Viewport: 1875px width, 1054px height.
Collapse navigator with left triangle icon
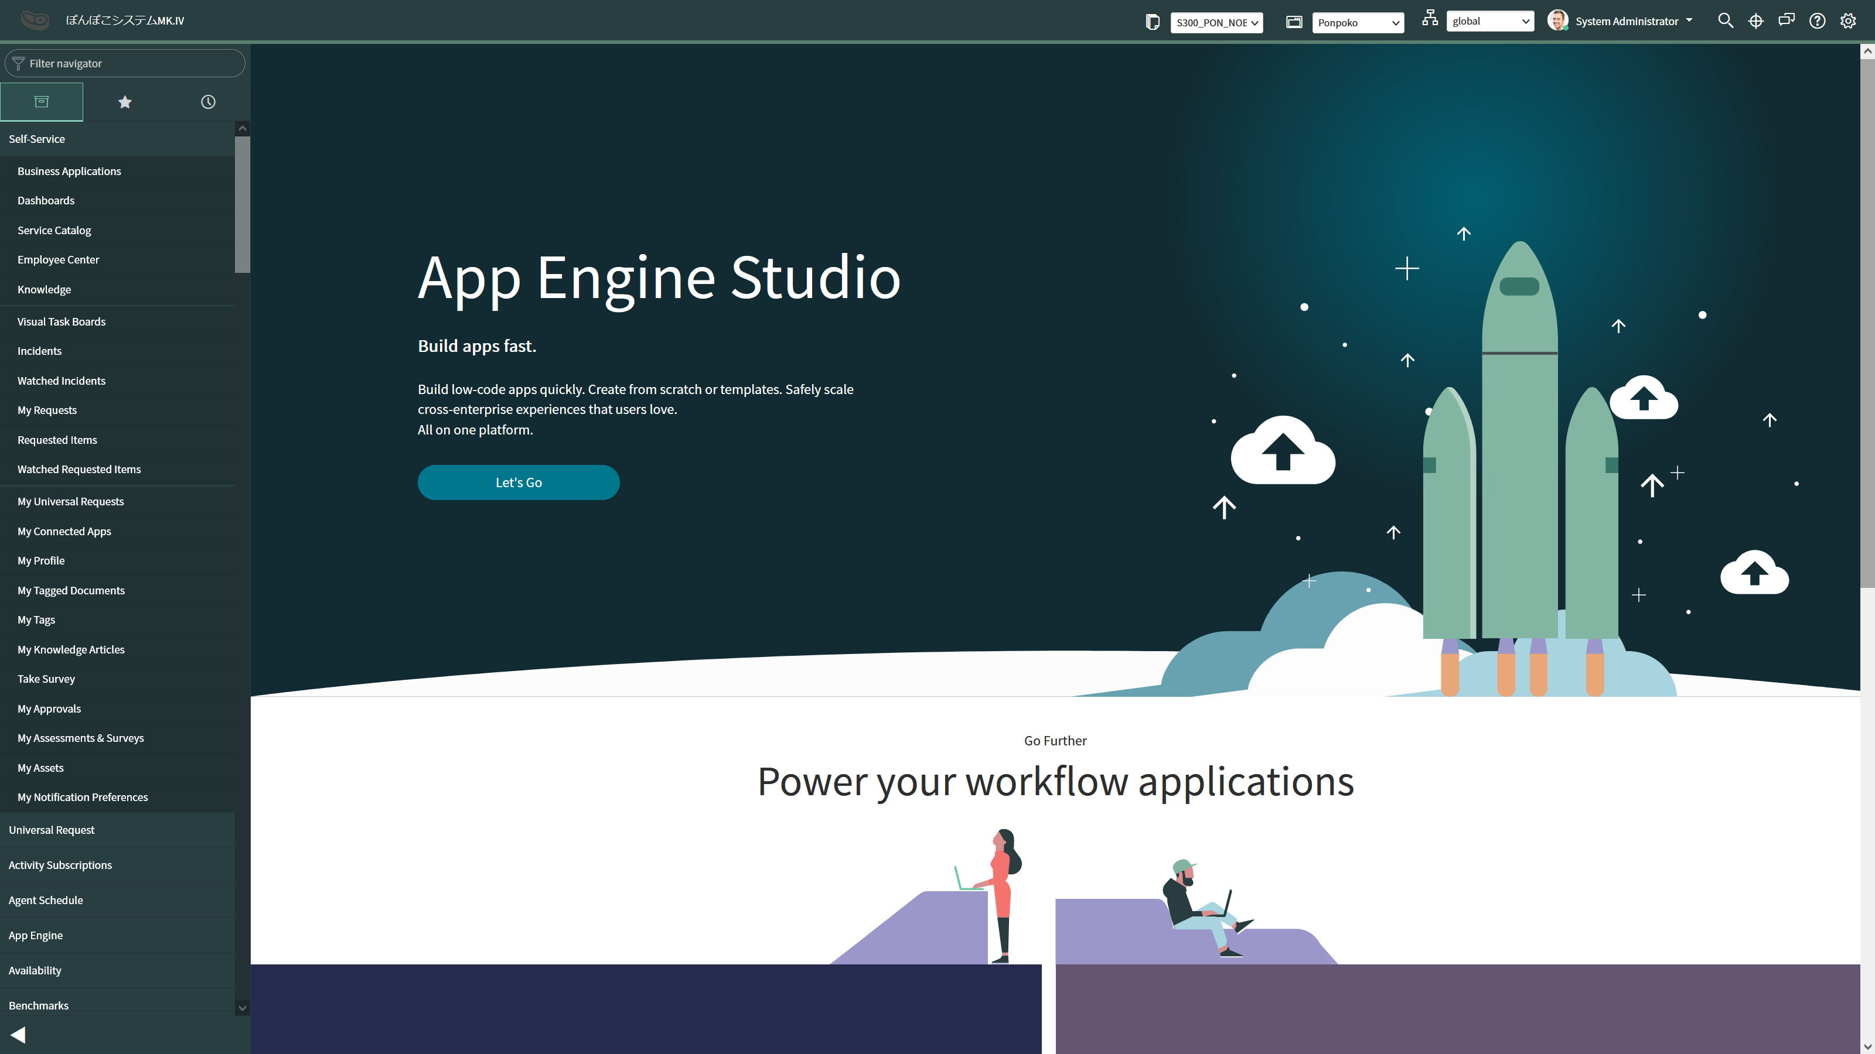click(x=18, y=1034)
